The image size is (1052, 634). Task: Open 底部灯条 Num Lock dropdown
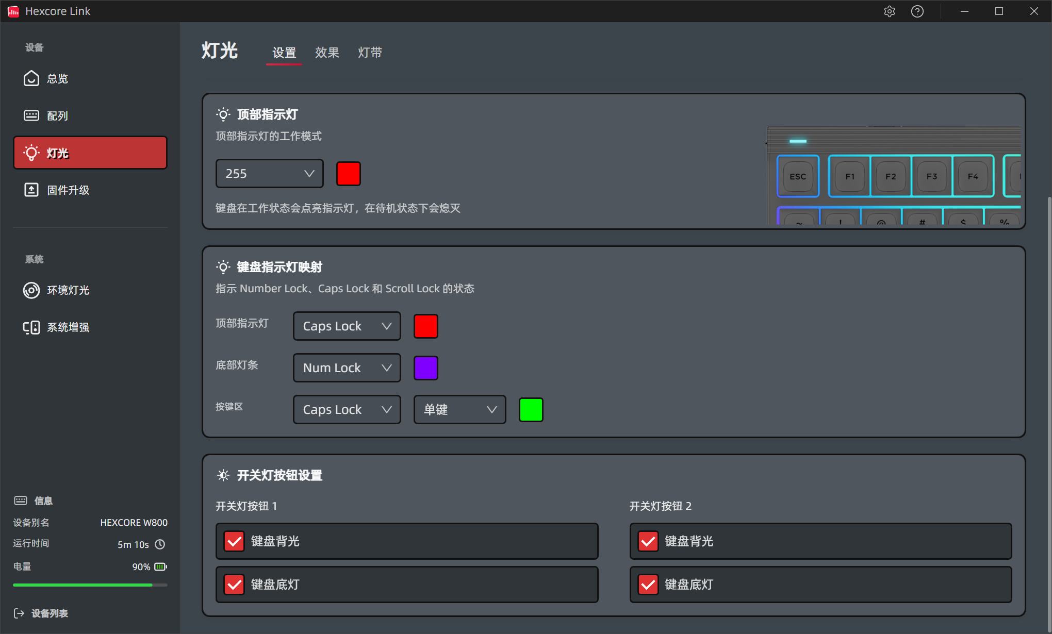pos(347,368)
